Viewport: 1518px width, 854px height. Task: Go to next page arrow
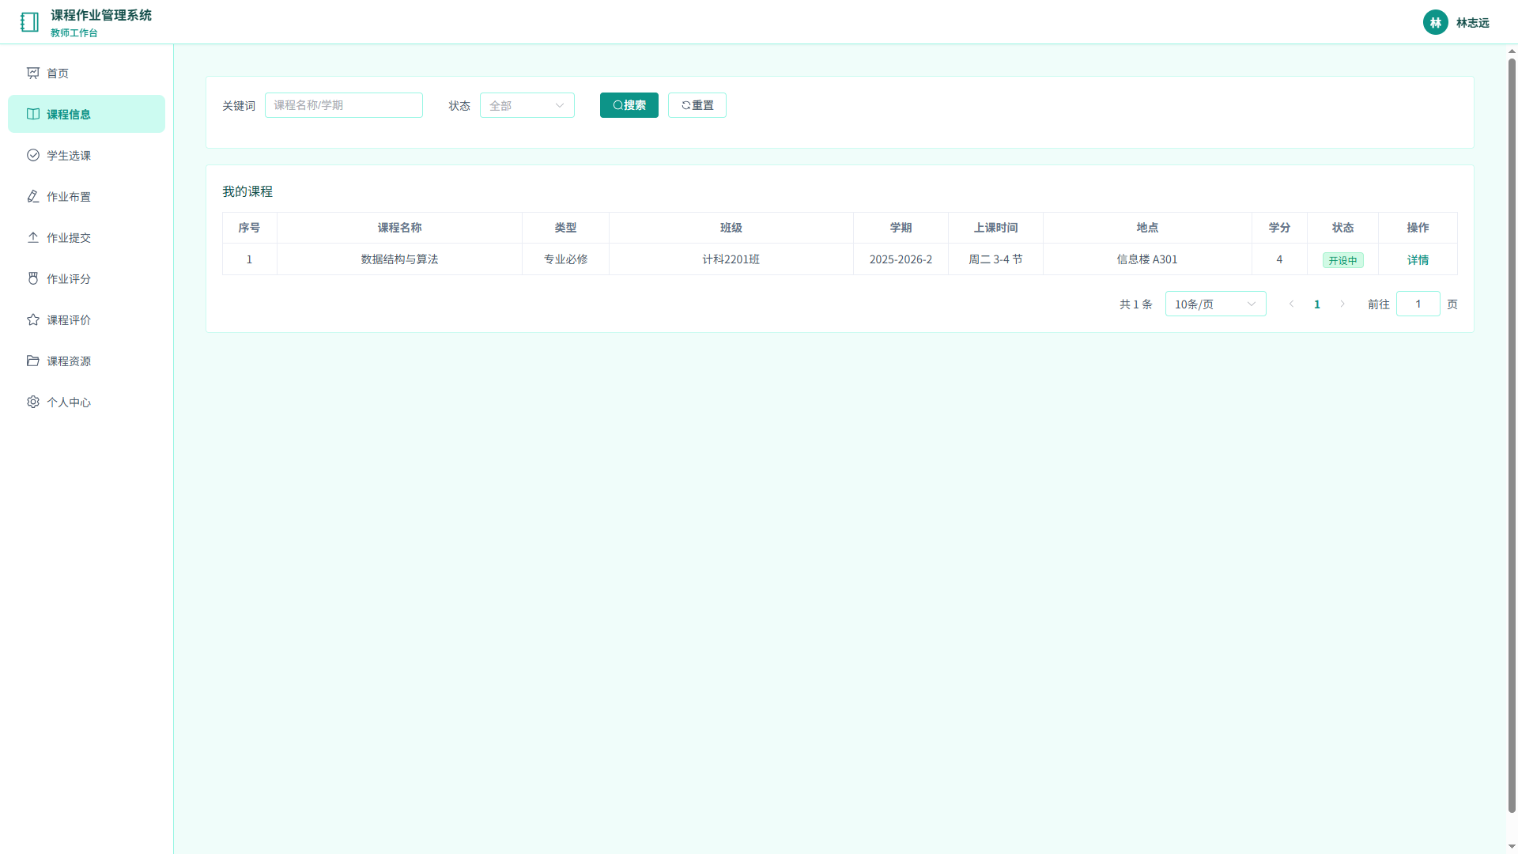coord(1342,304)
